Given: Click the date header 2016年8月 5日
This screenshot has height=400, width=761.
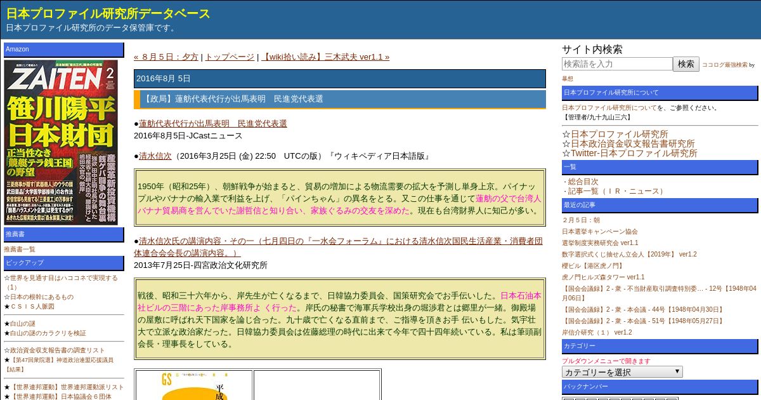Looking at the screenshot, I should (339, 79).
